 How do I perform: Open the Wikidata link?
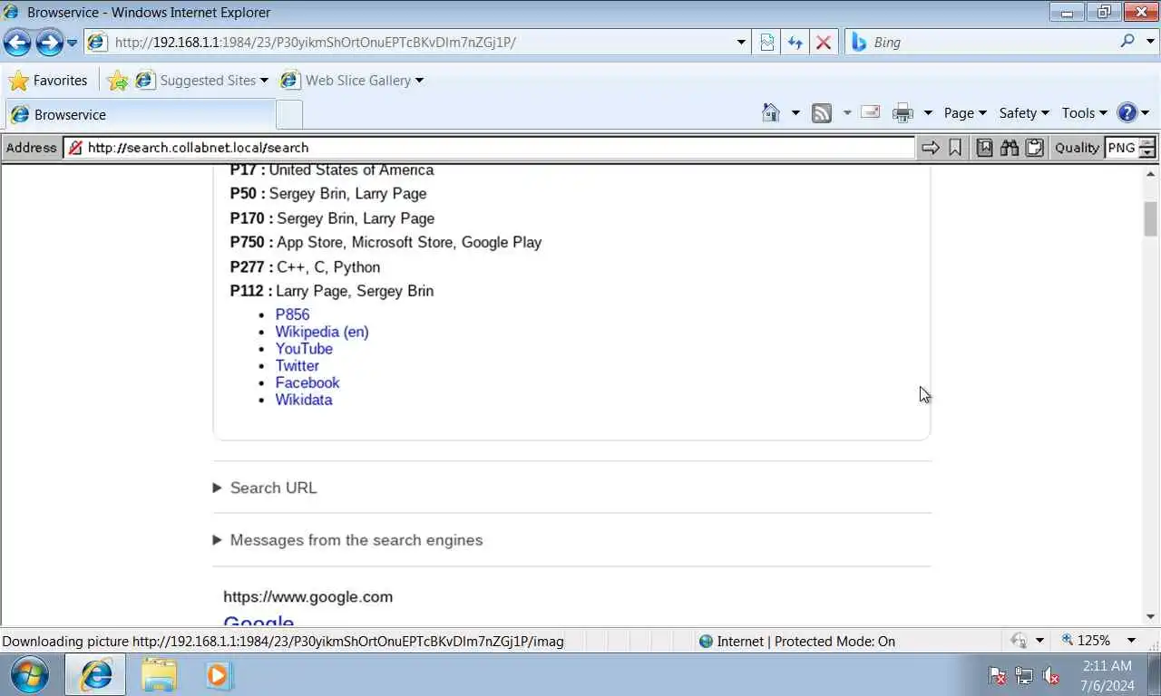tap(304, 400)
